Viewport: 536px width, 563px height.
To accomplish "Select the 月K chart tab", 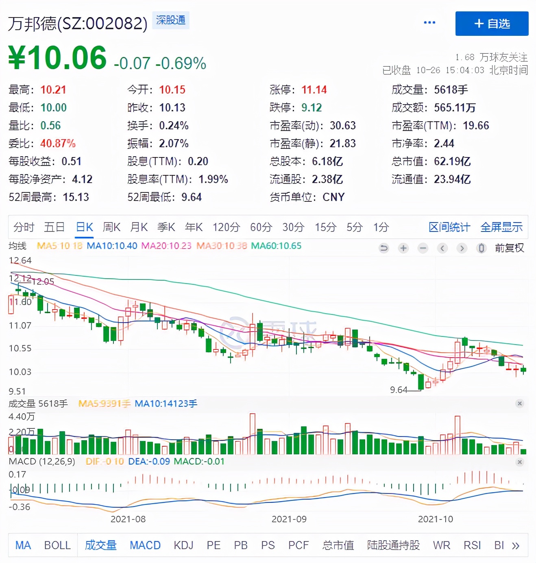I will (x=139, y=227).
